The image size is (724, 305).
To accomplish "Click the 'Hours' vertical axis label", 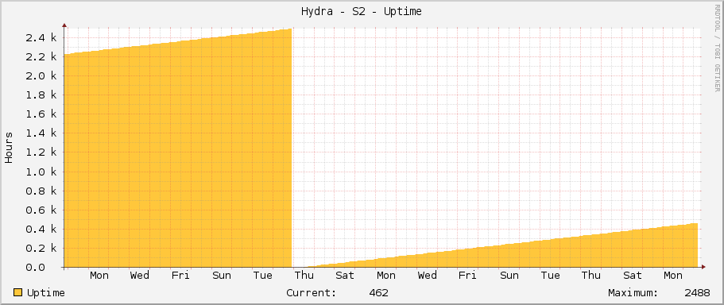I will [9, 147].
